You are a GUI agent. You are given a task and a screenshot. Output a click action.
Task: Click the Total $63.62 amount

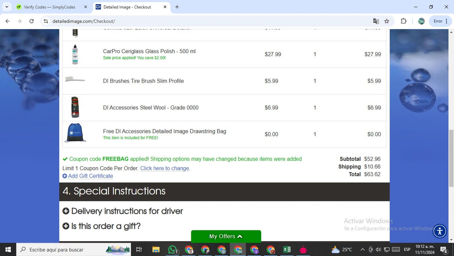click(372, 174)
